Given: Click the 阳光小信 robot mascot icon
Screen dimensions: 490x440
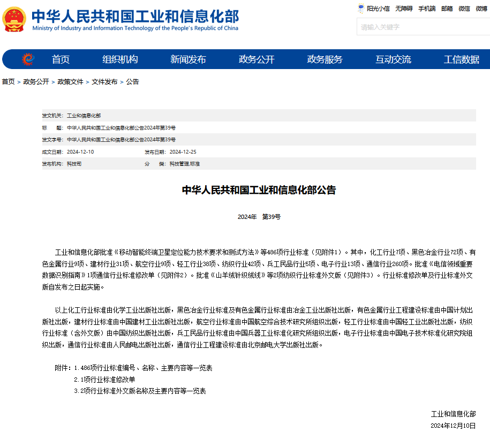Looking at the screenshot, I should (x=361, y=9).
